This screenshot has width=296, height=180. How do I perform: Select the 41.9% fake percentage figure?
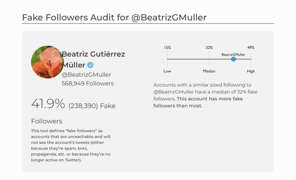48,104
